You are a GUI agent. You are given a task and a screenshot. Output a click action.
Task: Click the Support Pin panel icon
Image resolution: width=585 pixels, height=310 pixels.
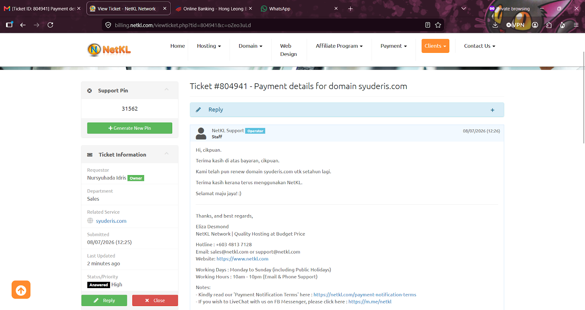click(90, 90)
